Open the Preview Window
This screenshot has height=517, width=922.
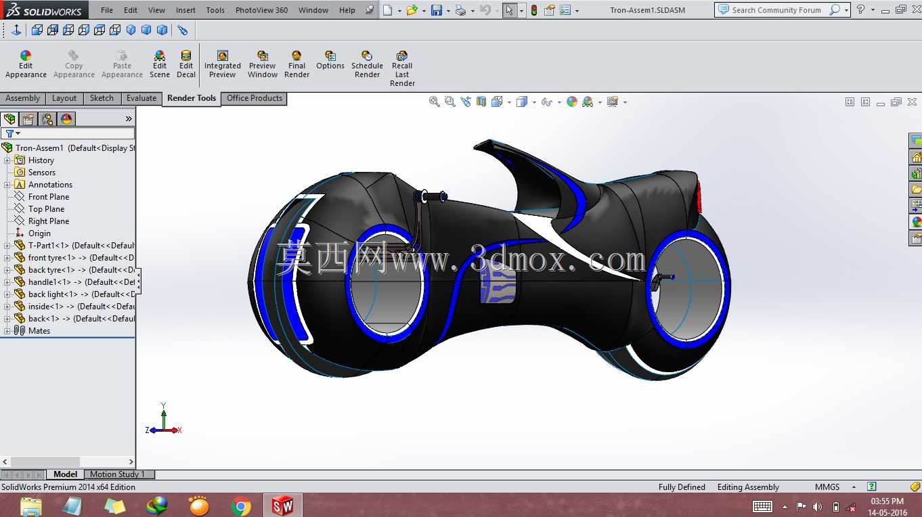point(263,64)
